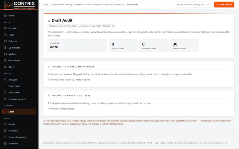Open Claim radar
Screen dimensions: 239x149
(19, 86)
